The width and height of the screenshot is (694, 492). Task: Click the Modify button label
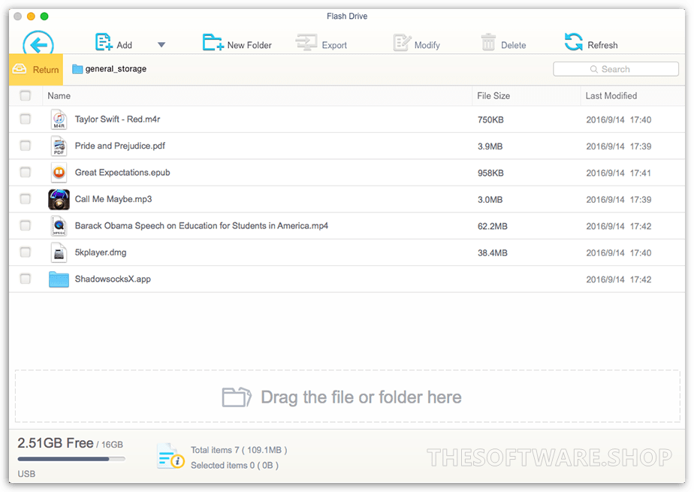point(427,45)
